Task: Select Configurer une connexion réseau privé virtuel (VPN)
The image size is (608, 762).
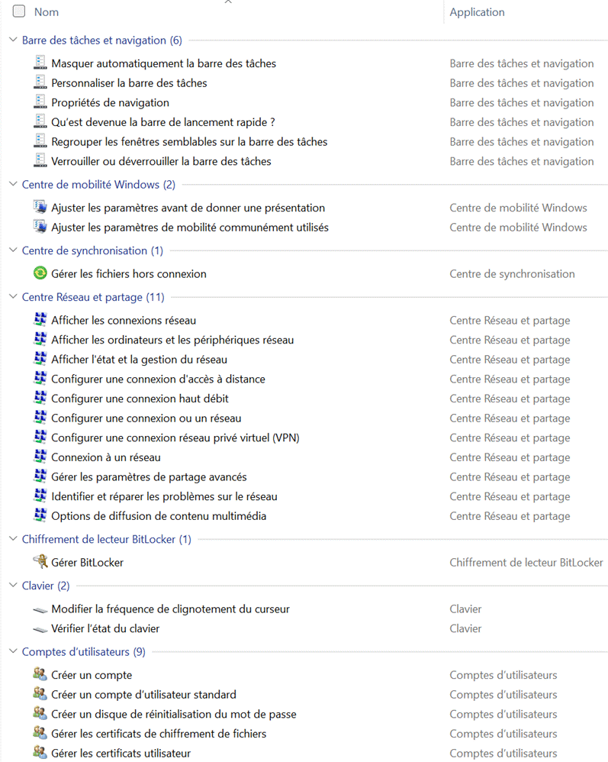Action: tap(175, 438)
